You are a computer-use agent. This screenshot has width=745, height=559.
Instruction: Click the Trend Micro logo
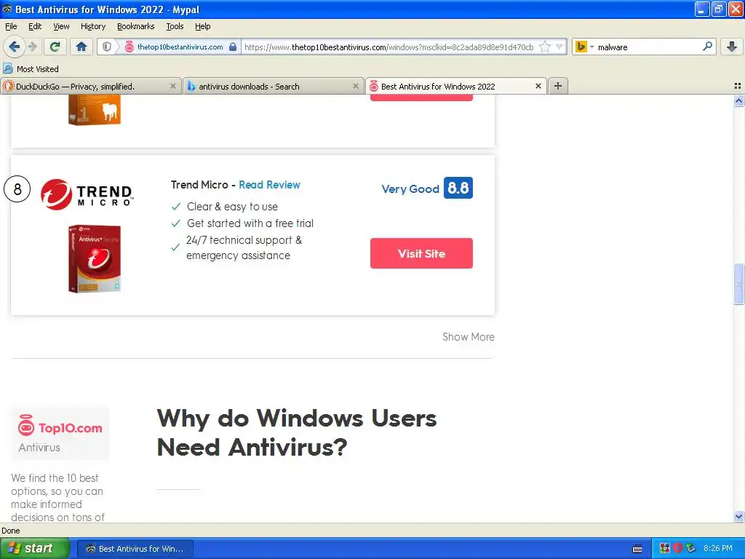tap(87, 194)
